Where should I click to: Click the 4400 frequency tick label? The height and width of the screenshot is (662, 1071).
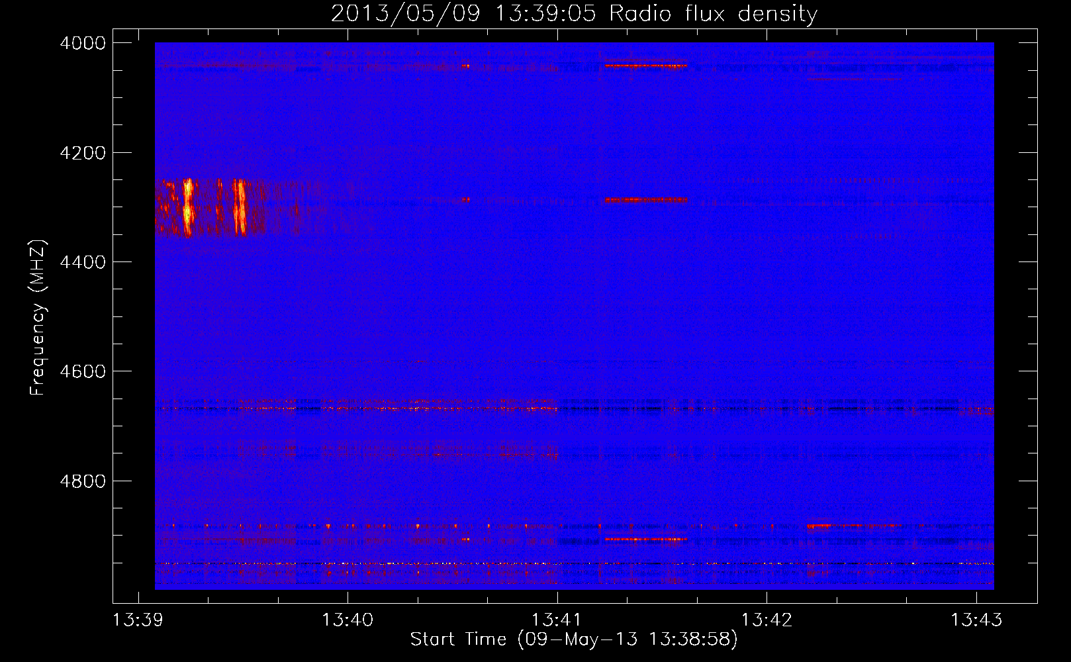tap(82, 262)
